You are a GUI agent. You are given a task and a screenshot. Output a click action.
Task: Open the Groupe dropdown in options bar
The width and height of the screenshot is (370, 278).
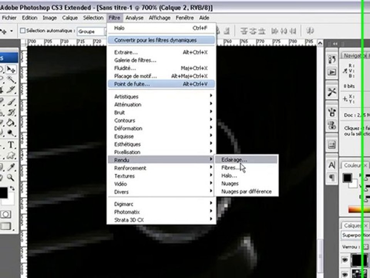click(92, 31)
